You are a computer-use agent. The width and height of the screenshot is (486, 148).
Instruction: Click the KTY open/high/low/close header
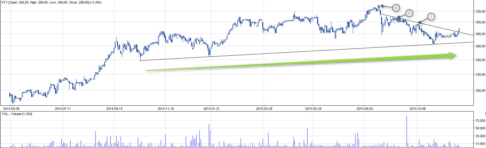[51, 2]
